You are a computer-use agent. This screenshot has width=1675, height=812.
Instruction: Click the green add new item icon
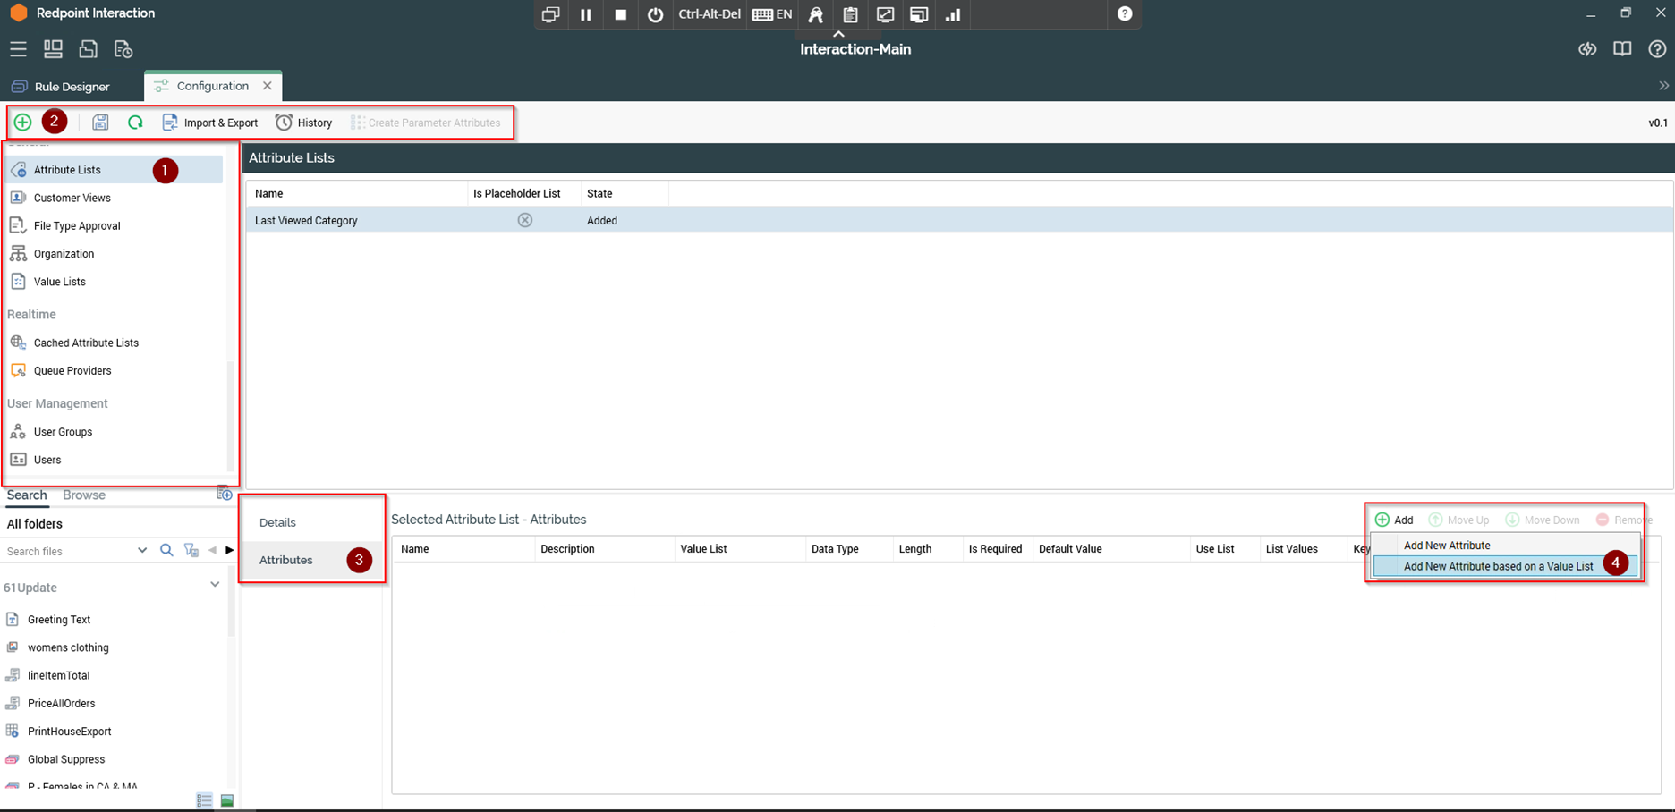pyautogui.click(x=23, y=123)
